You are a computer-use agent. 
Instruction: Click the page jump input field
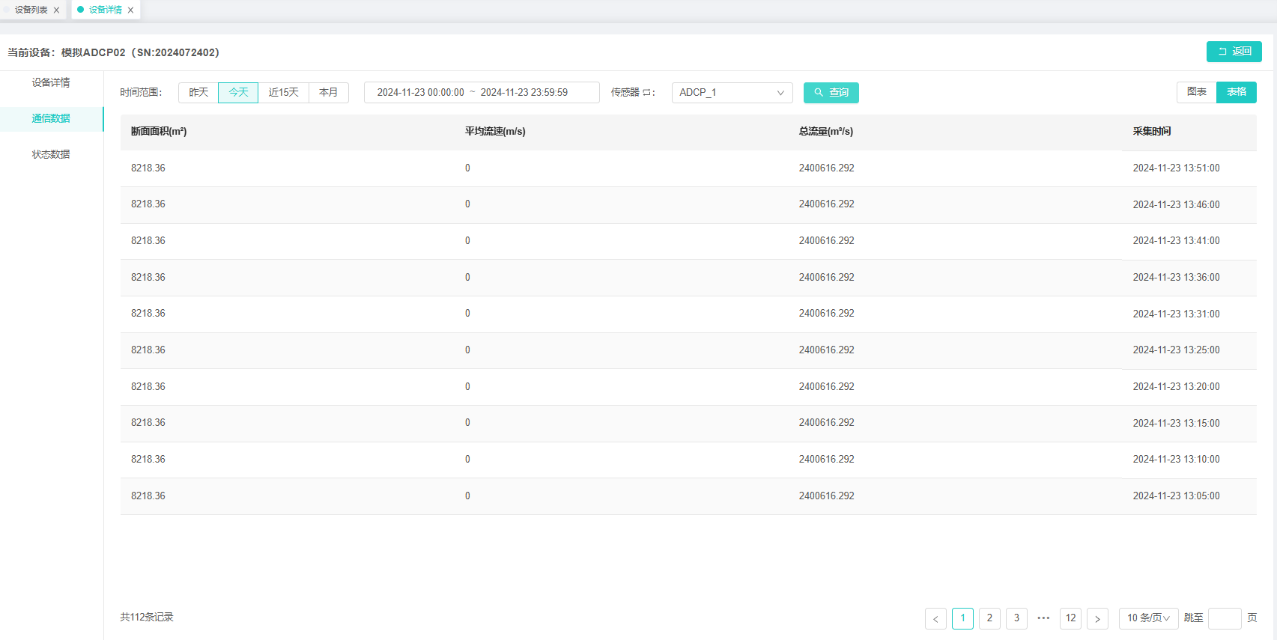coord(1224,618)
